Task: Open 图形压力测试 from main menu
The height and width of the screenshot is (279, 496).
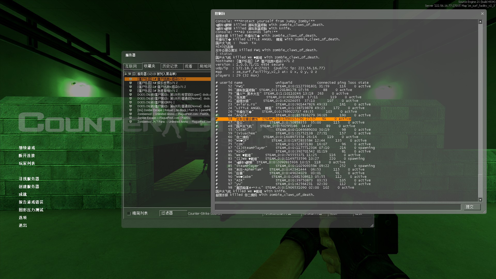Action: pos(31,210)
